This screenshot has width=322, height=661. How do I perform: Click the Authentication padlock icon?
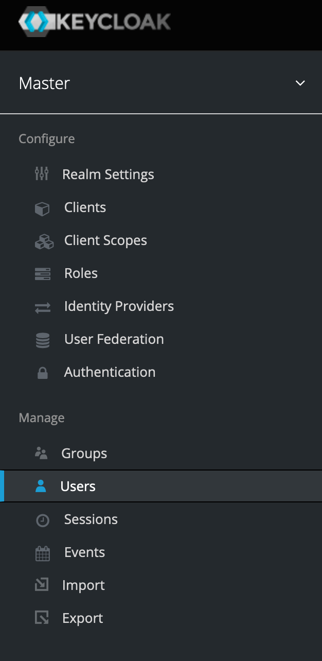pos(43,373)
